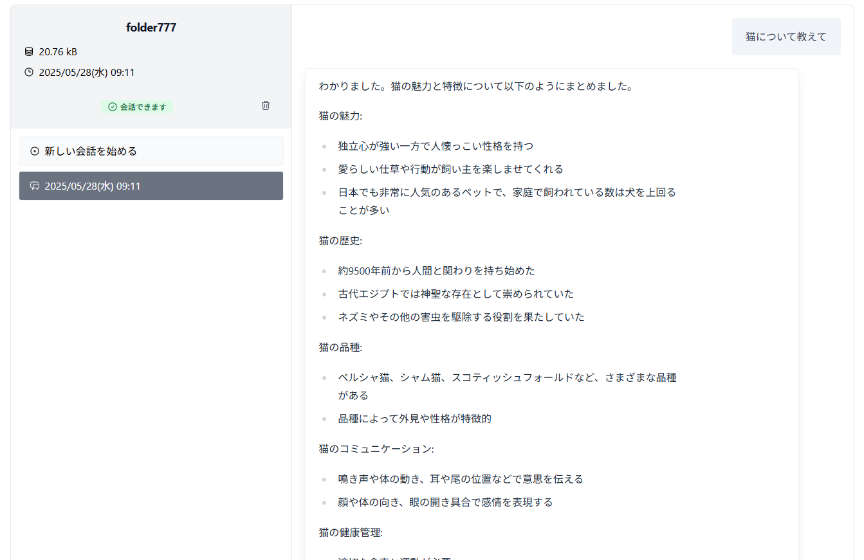Click the bullet 独立心が強い一方で人懐っこい性格を持つ
This screenshot has width=864, height=560.
(x=436, y=146)
